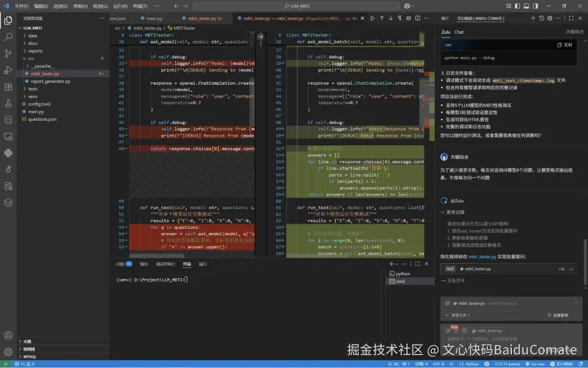The width and height of the screenshot is (588, 368).
Task: Open the Source Control view
Action: (x=8, y=53)
